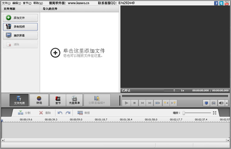Screen dimensions: 231x149
Task: Open the 章节 (Chapter) menu
Action: [x=27, y=3]
